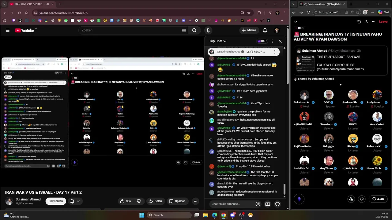Screen dimensions: 392x220
Task: Click the YouTube search magnifier button
Action: pos(194,30)
